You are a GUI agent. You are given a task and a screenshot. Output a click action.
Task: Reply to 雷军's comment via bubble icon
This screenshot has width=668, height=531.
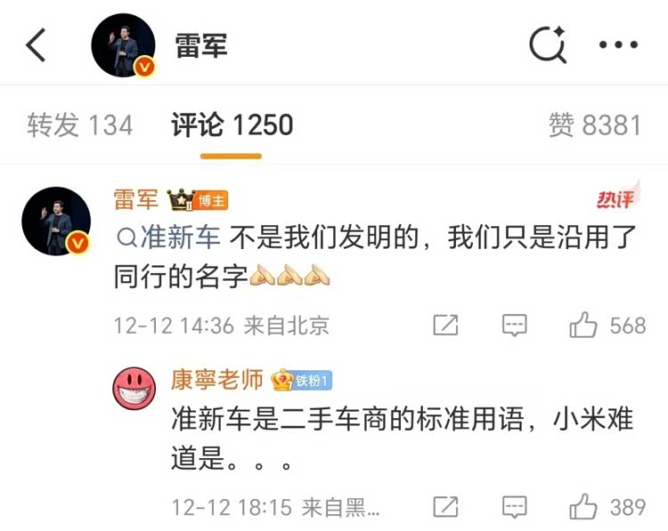[515, 326]
